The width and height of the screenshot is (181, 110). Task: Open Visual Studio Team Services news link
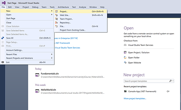[x=67, y=48]
